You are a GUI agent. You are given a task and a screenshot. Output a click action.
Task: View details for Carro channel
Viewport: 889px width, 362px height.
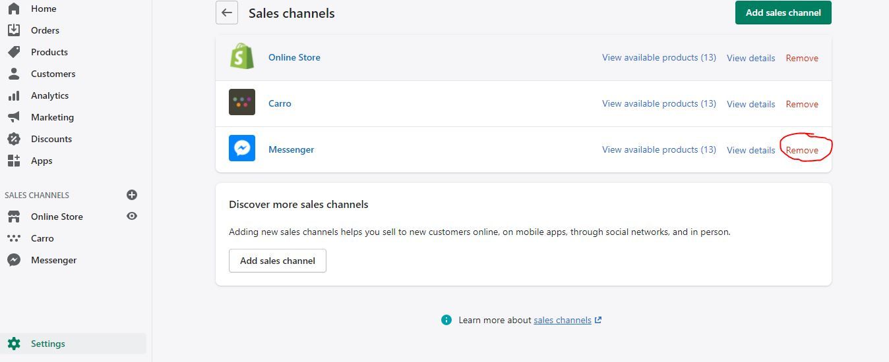pos(751,104)
